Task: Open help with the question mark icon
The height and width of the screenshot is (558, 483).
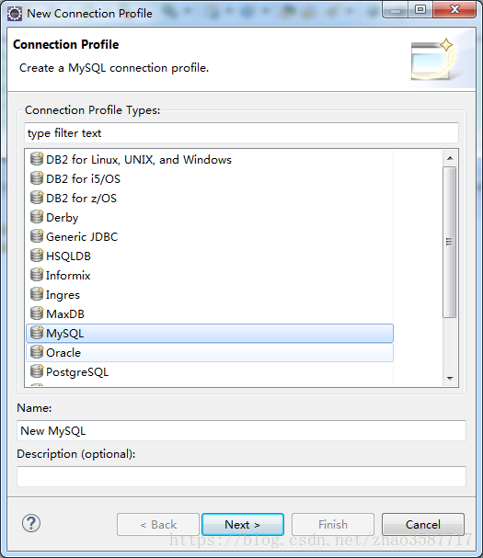Action: coord(31,523)
